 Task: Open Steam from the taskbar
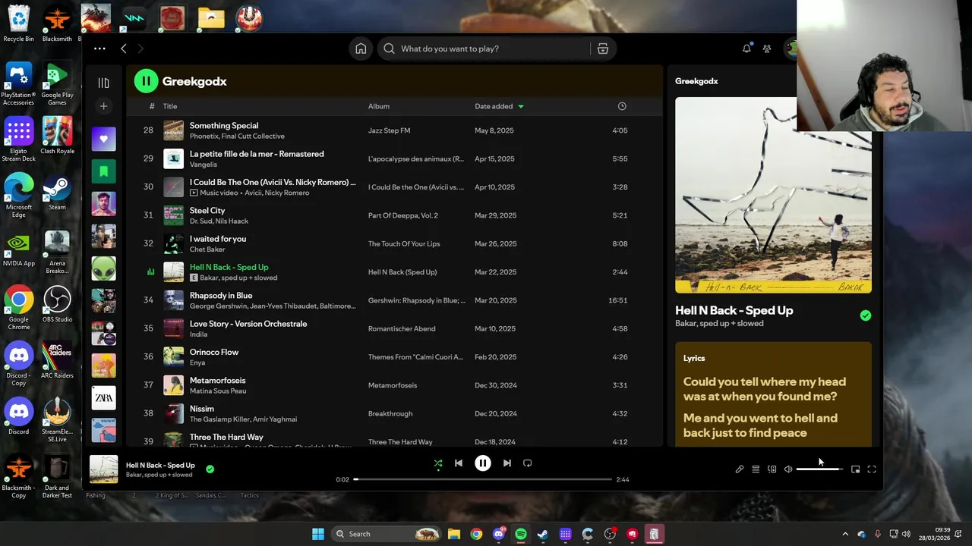tap(543, 534)
